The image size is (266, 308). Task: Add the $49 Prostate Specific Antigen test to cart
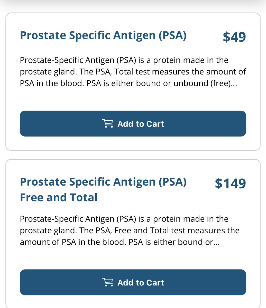133,123
